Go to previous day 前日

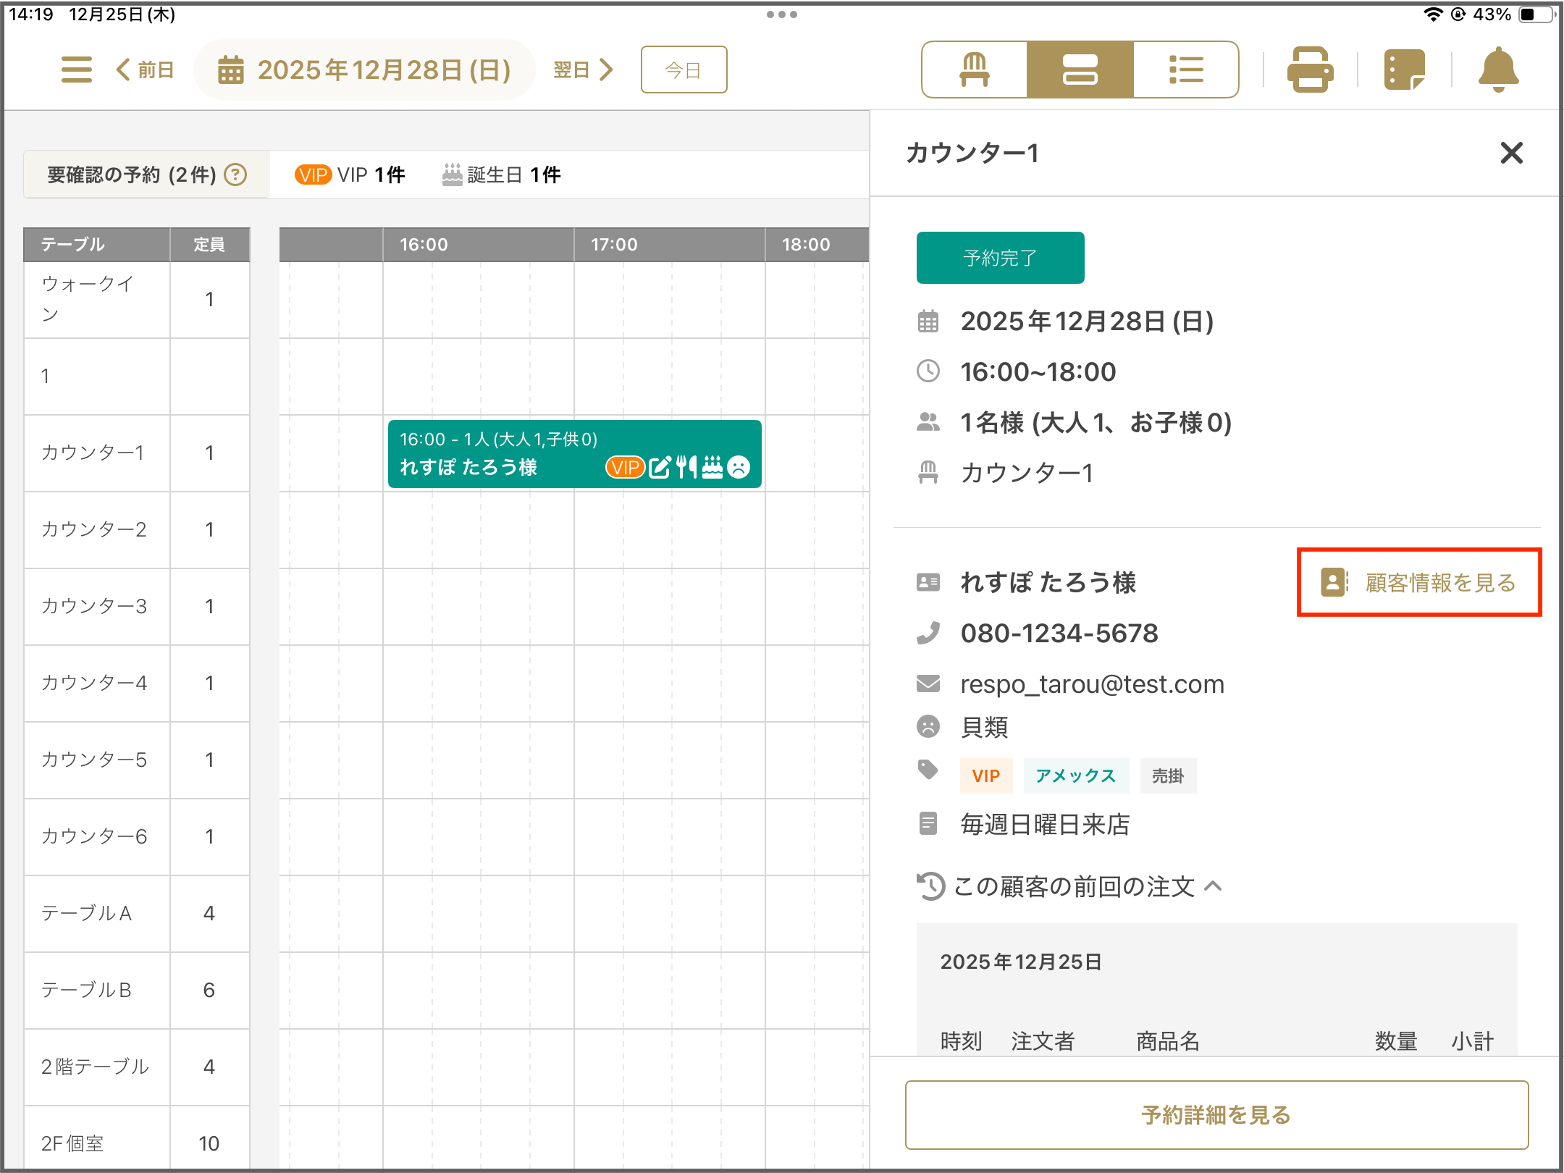146,70
